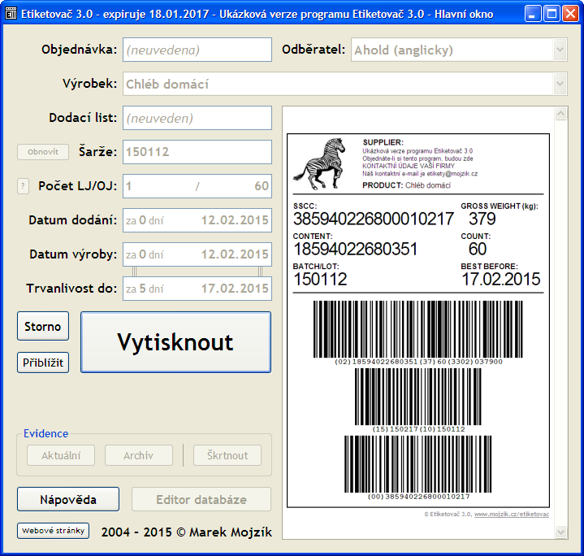This screenshot has width=584, height=556.
Task: Click the zebra logo on the label preview
Action: tap(319, 163)
